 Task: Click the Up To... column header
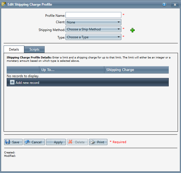point(71,70)
